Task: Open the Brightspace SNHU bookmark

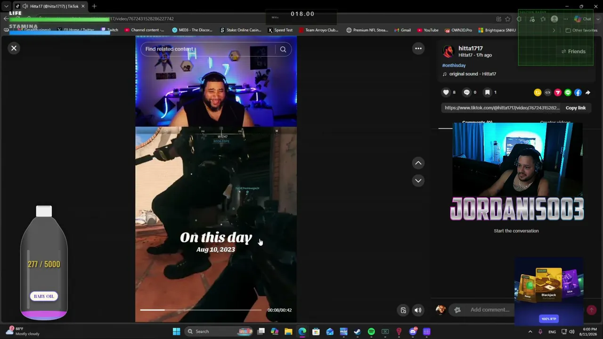Action: coord(497,30)
